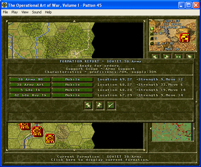Click 'Strength 19, Move 14' text
This screenshot has width=201, height=167.
point(162,90)
